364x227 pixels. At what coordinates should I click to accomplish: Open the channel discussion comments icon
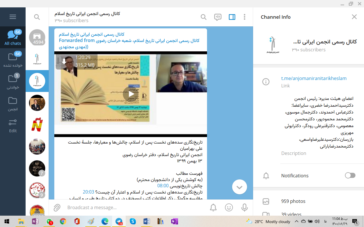click(x=218, y=17)
